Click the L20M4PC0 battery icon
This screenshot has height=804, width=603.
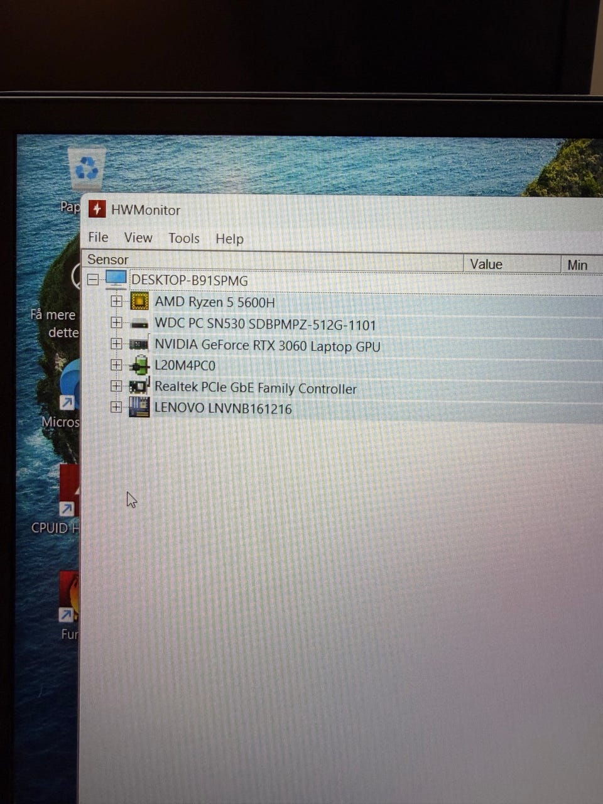139,366
